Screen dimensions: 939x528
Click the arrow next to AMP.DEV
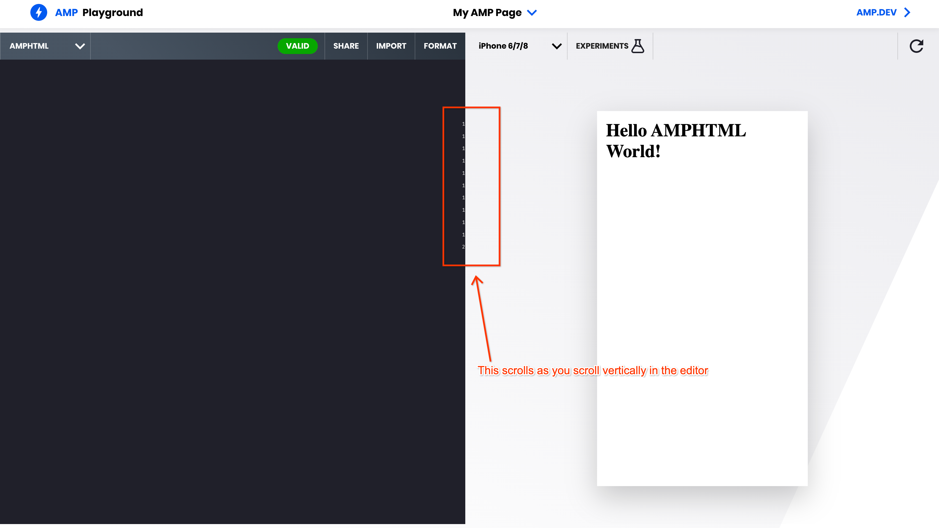907,12
